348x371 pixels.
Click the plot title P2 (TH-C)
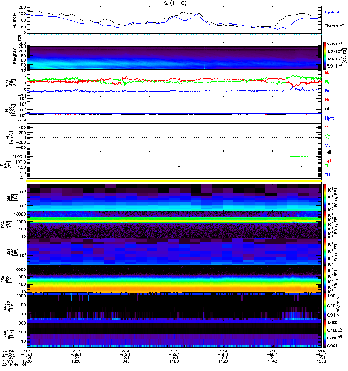174,3
